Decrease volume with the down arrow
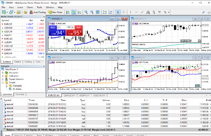 point(59,28)
